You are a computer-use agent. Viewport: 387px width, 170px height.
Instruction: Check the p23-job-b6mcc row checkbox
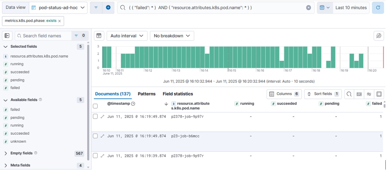click(x=95, y=136)
